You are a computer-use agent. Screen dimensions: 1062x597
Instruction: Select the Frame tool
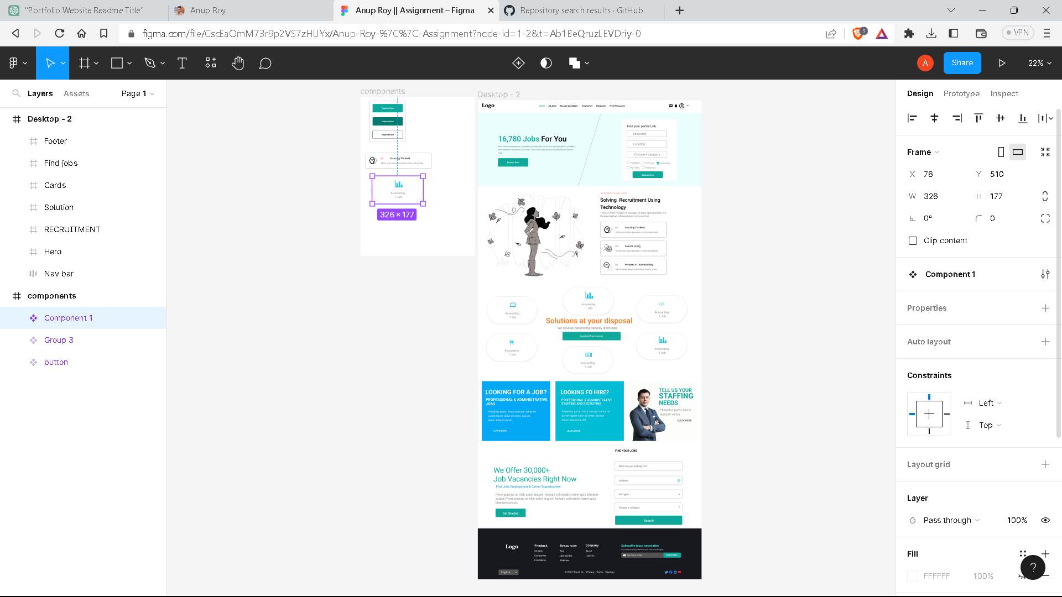(84, 62)
